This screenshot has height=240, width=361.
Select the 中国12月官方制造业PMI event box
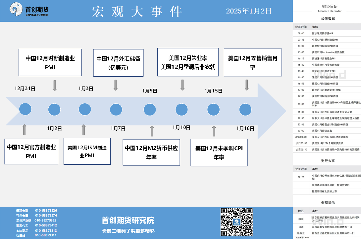[31, 152]
